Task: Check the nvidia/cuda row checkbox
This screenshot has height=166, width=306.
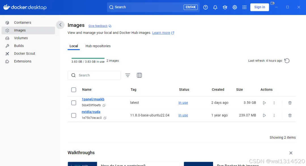Action: [x=74, y=115]
